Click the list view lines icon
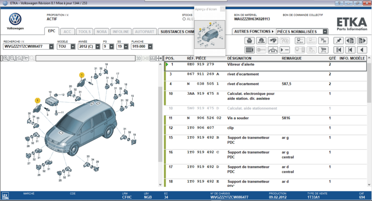This screenshot has width=372, height=201. click(x=249, y=50)
